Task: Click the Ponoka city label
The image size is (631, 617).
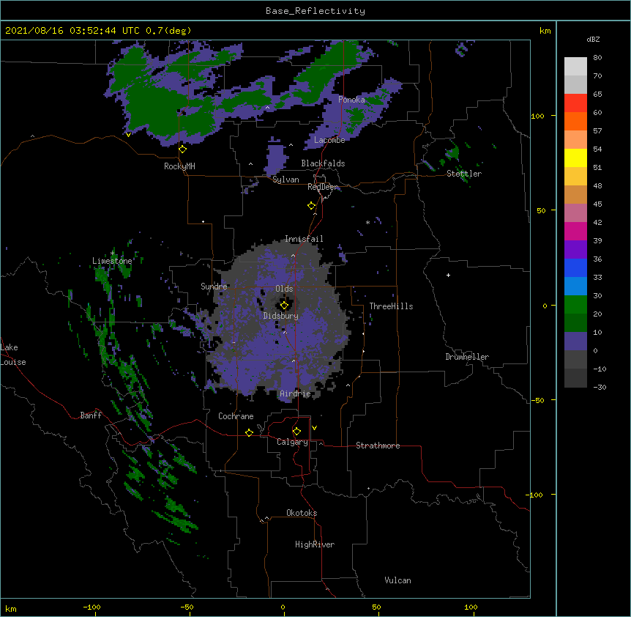Action: coord(351,100)
